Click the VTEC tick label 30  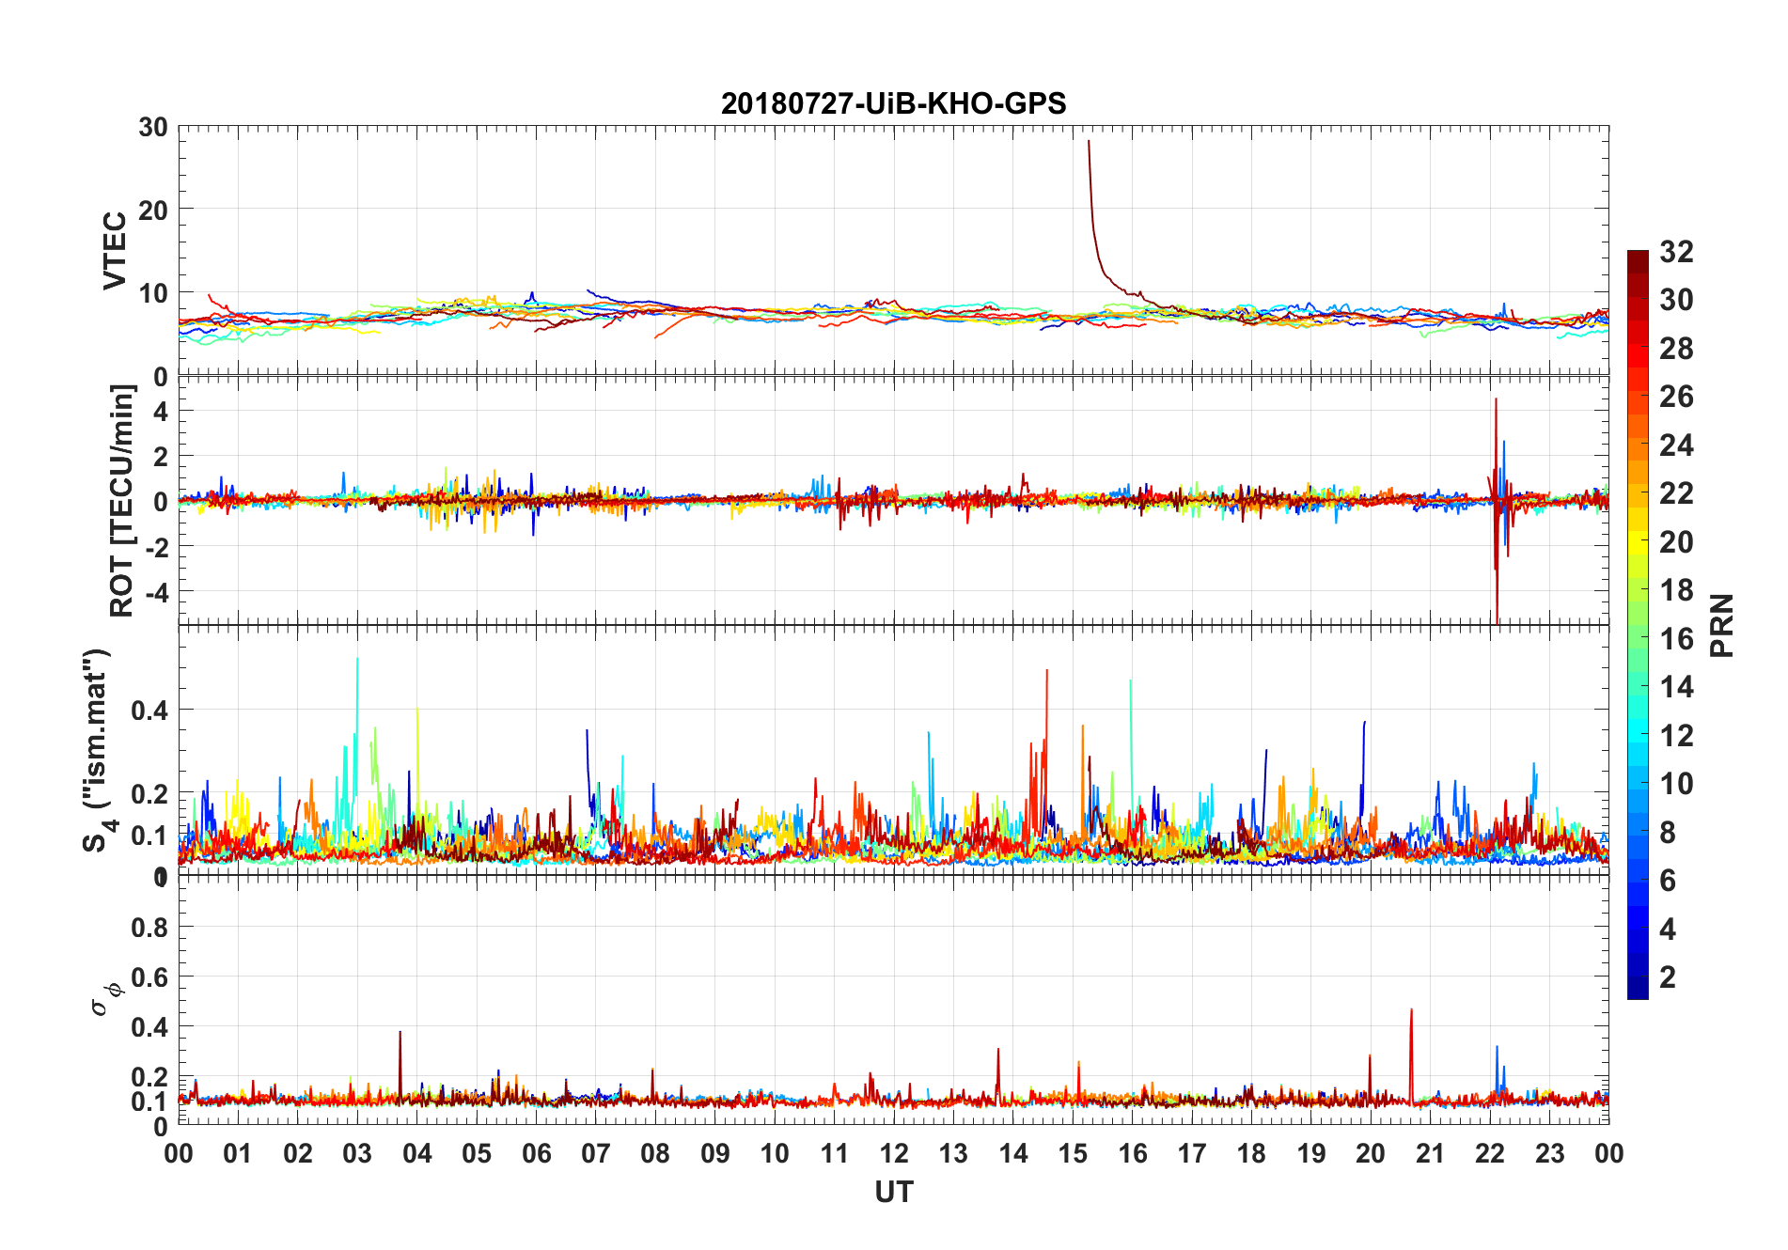click(x=153, y=127)
